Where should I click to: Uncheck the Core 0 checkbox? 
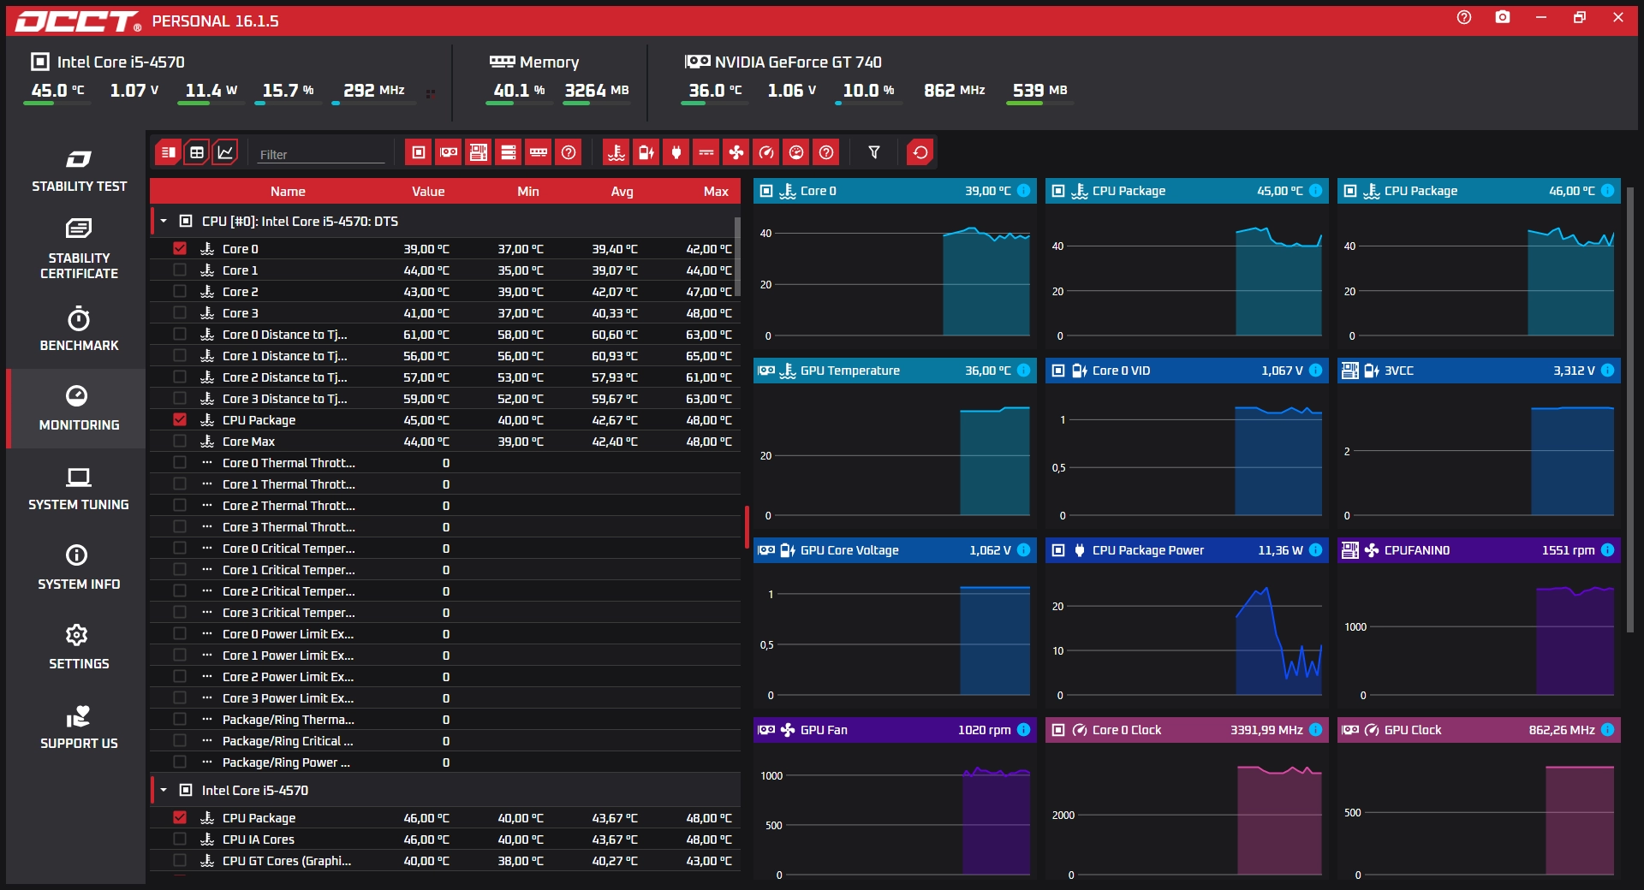tap(180, 249)
